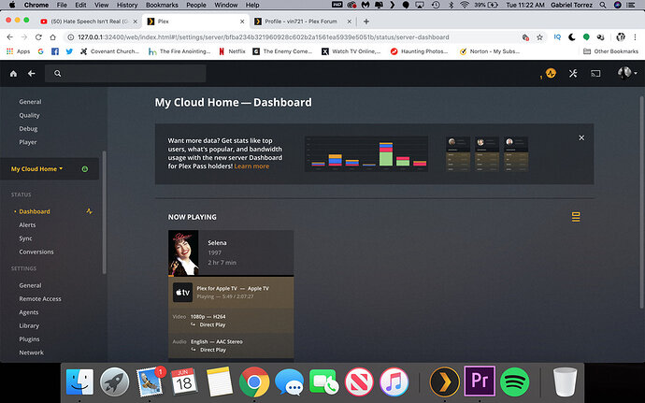Open the Netflix bookmark

(x=232, y=51)
